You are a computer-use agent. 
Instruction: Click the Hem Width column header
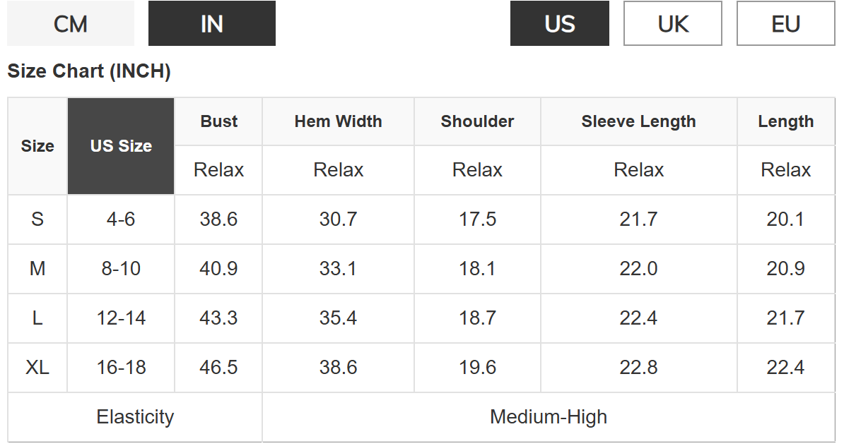coord(338,121)
